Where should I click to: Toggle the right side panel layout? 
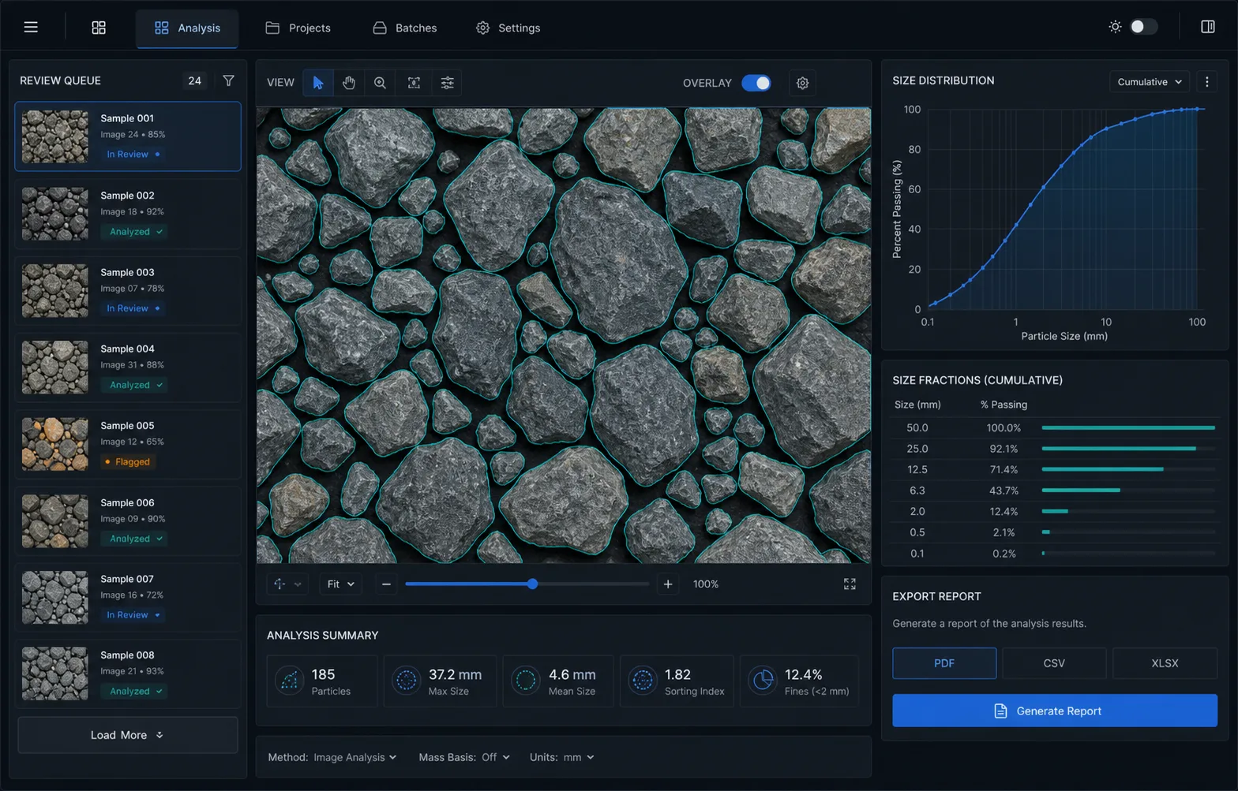click(1207, 27)
